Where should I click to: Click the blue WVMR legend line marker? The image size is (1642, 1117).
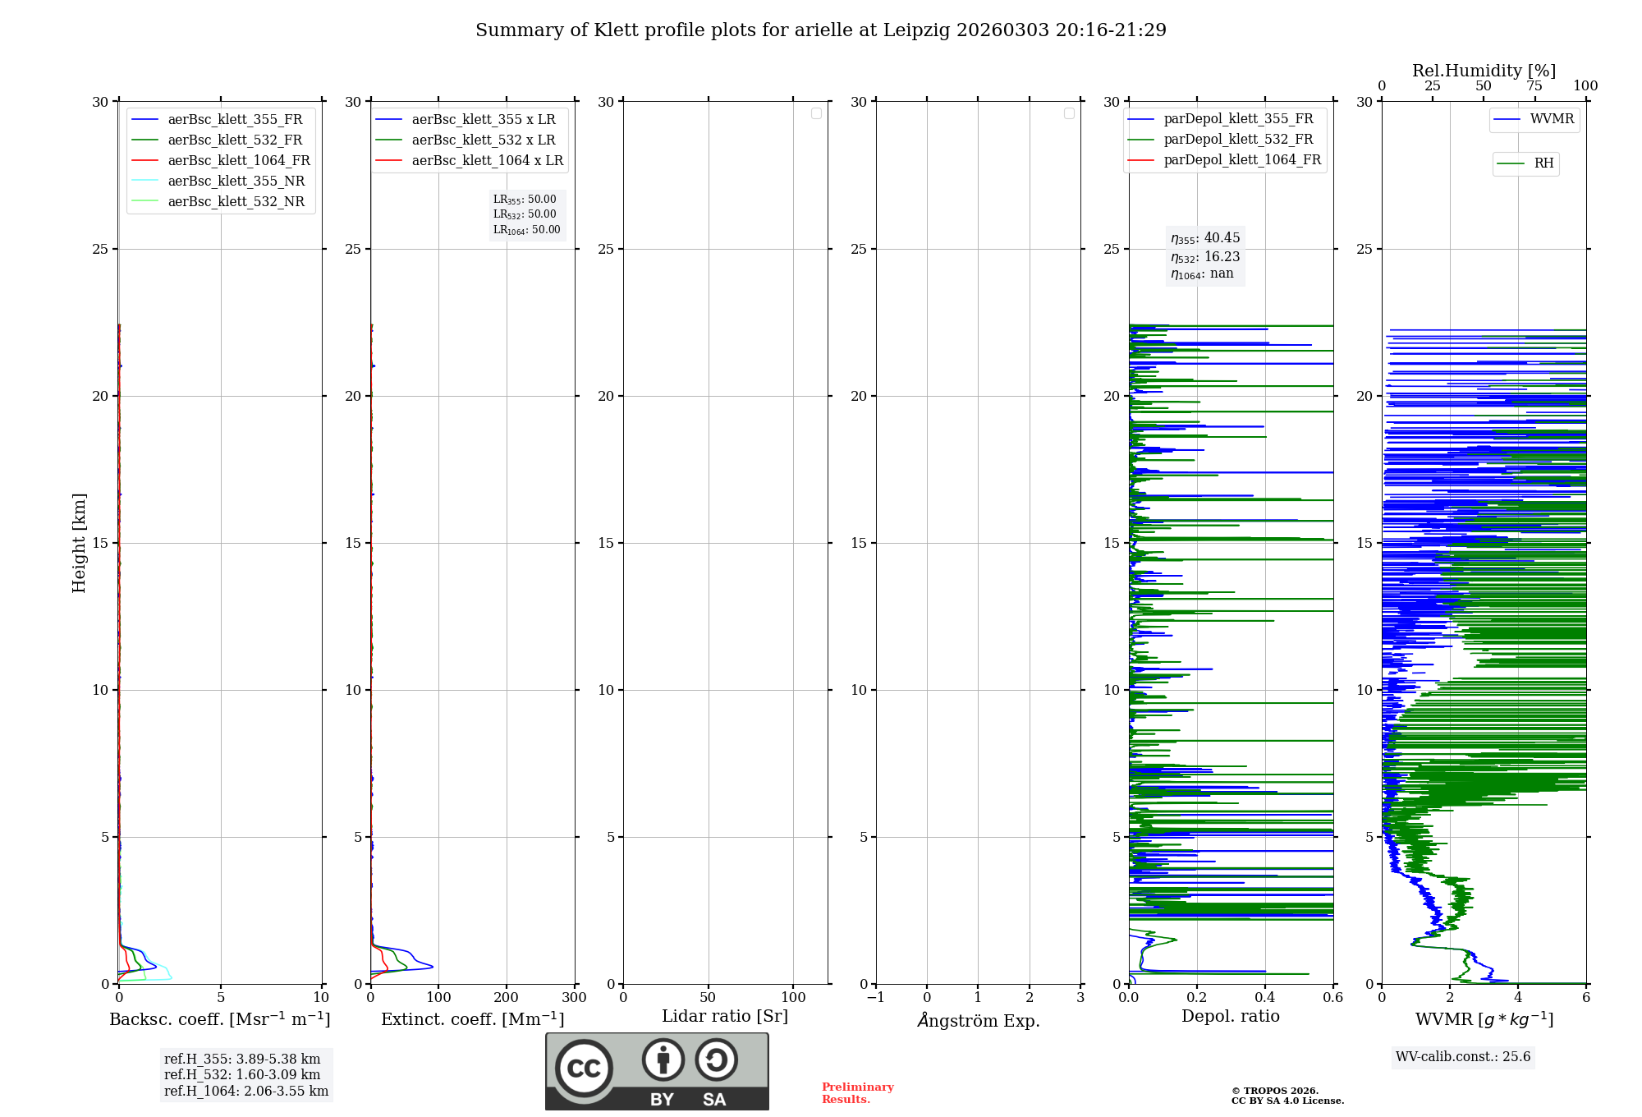(x=1507, y=120)
